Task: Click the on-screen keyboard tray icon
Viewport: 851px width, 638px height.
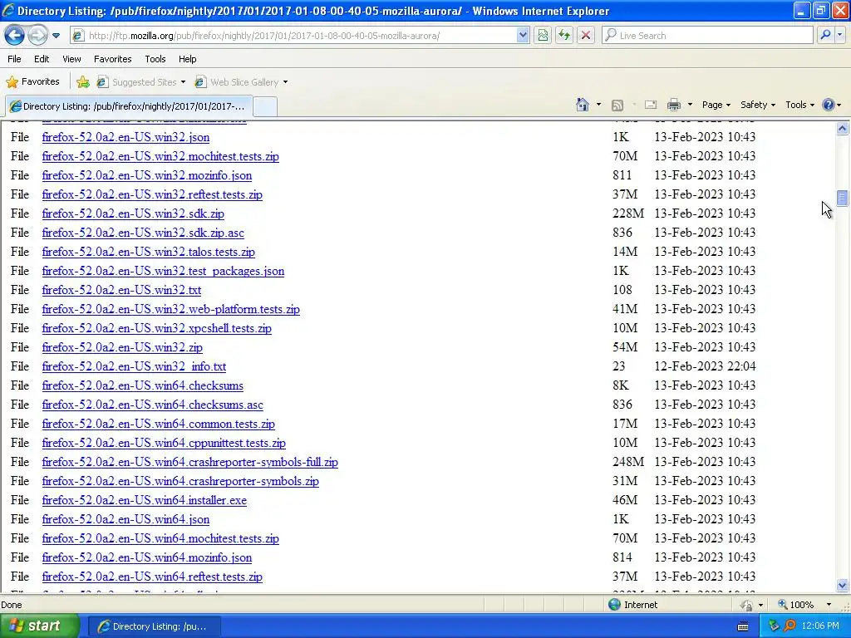Action: coord(743,626)
